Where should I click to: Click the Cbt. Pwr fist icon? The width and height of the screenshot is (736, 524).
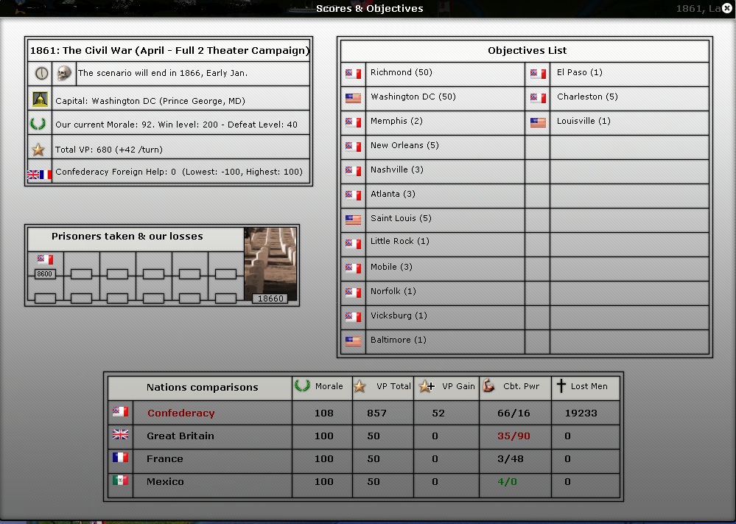click(488, 386)
